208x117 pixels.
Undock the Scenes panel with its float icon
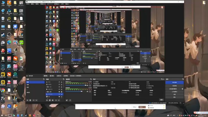(44, 79)
